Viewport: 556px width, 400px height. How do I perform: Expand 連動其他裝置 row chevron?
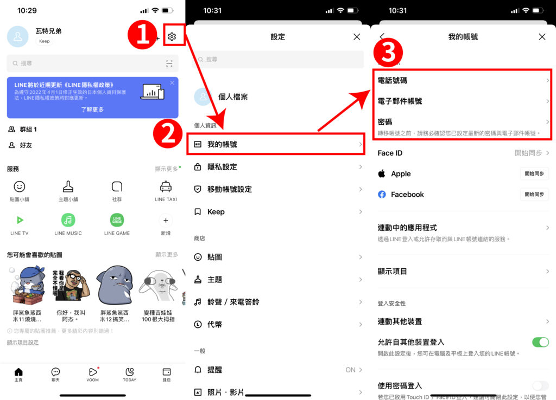coord(547,321)
